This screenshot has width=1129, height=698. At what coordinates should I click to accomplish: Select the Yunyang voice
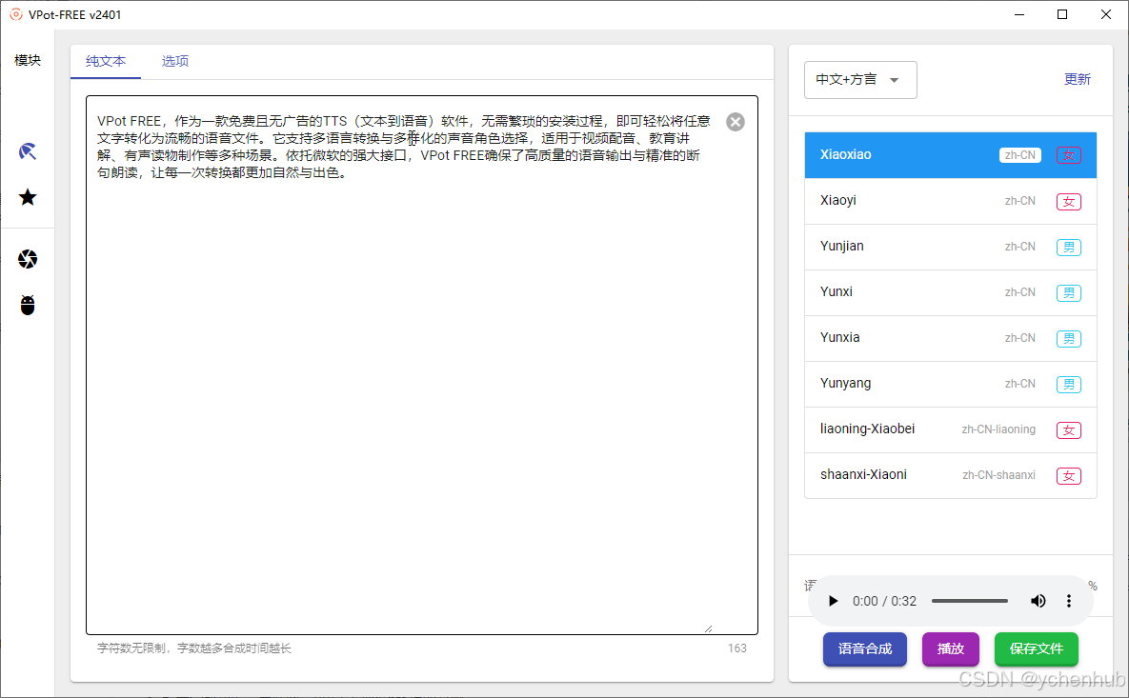(x=951, y=384)
